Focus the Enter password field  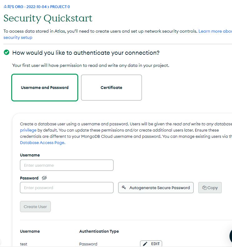tap(66, 188)
